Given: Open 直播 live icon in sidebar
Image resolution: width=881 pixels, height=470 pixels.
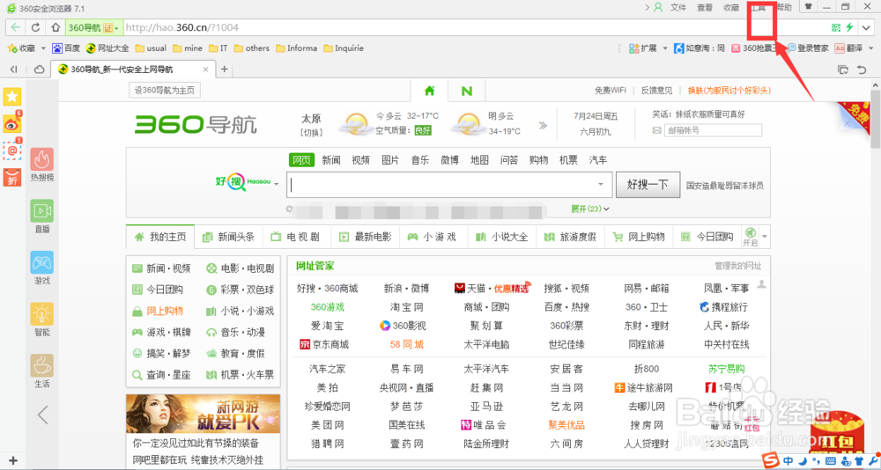Looking at the screenshot, I should (x=42, y=217).
